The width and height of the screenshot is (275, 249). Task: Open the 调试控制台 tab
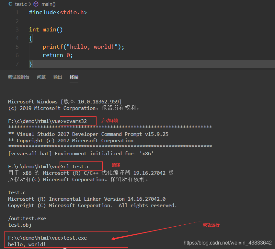(18, 77)
